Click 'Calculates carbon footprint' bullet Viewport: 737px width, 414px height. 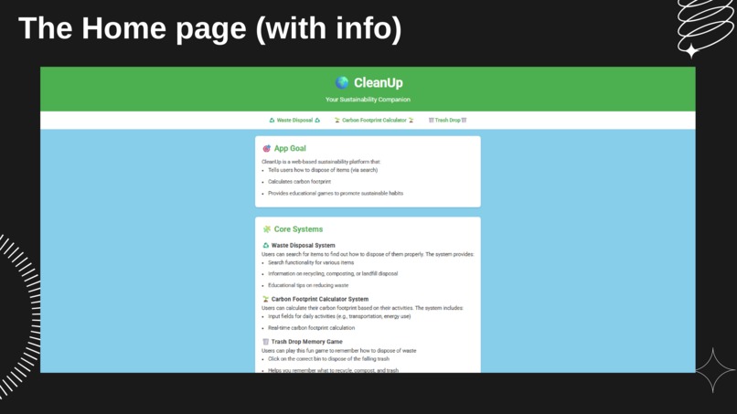click(x=299, y=181)
